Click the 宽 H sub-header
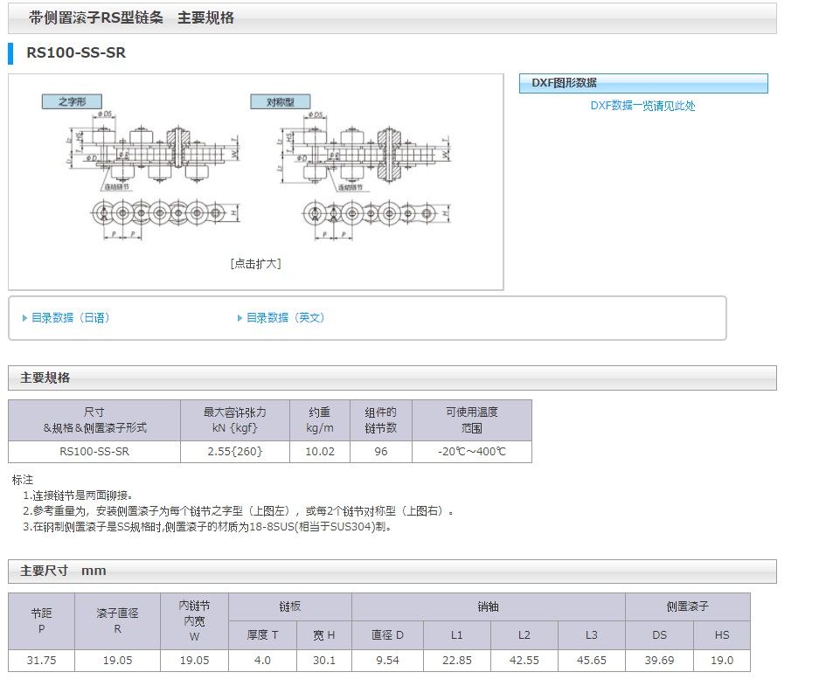833x686 pixels. pyautogui.click(x=324, y=635)
